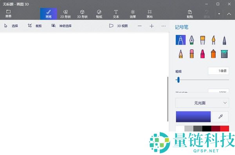Select the Calligraphy pen brush
This screenshot has width=235, height=155.
click(192, 40)
